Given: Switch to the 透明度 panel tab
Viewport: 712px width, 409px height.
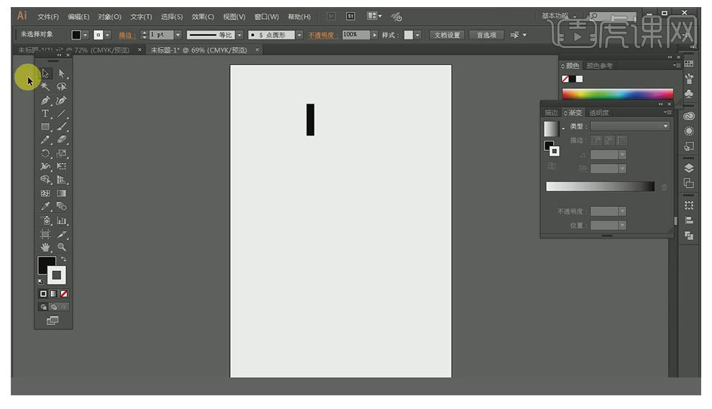Looking at the screenshot, I should pyautogui.click(x=599, y=113).
